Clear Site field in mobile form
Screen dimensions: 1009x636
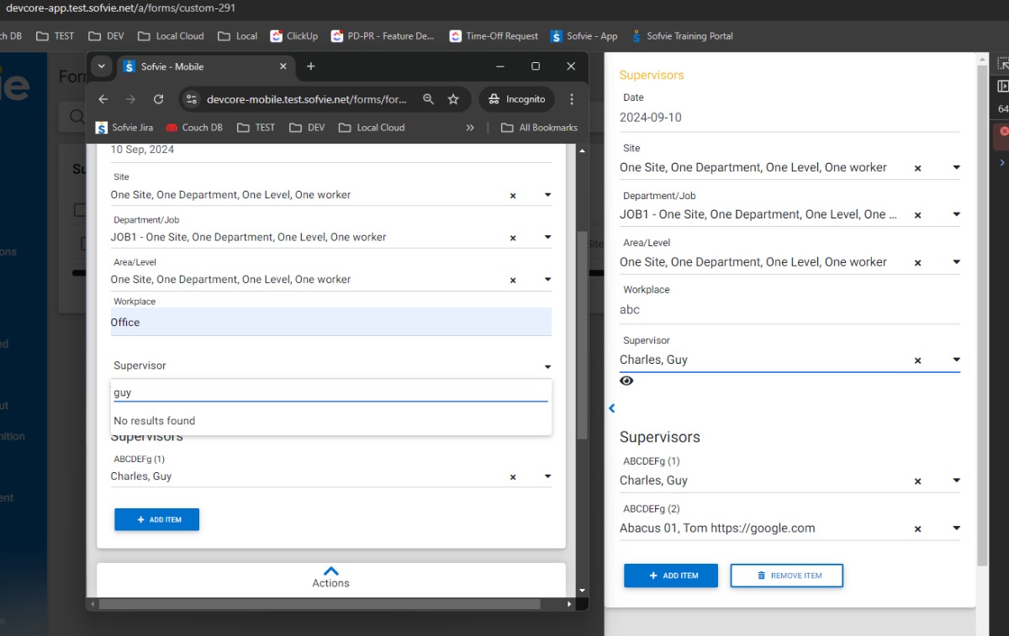[x=513, y=196]
